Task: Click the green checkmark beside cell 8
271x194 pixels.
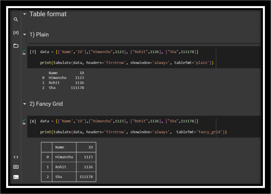Action: coord(24,120)
